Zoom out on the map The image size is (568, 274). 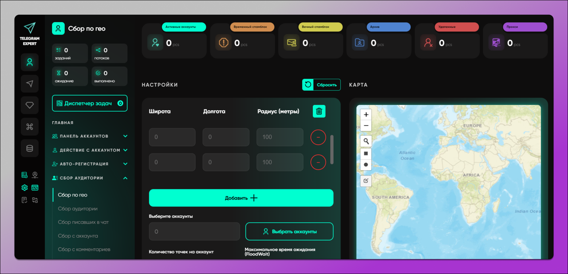366,126
